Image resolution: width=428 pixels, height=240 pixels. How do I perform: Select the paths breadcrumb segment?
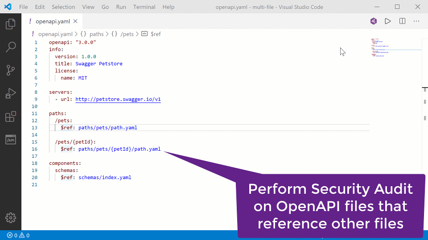click(96, 34)
